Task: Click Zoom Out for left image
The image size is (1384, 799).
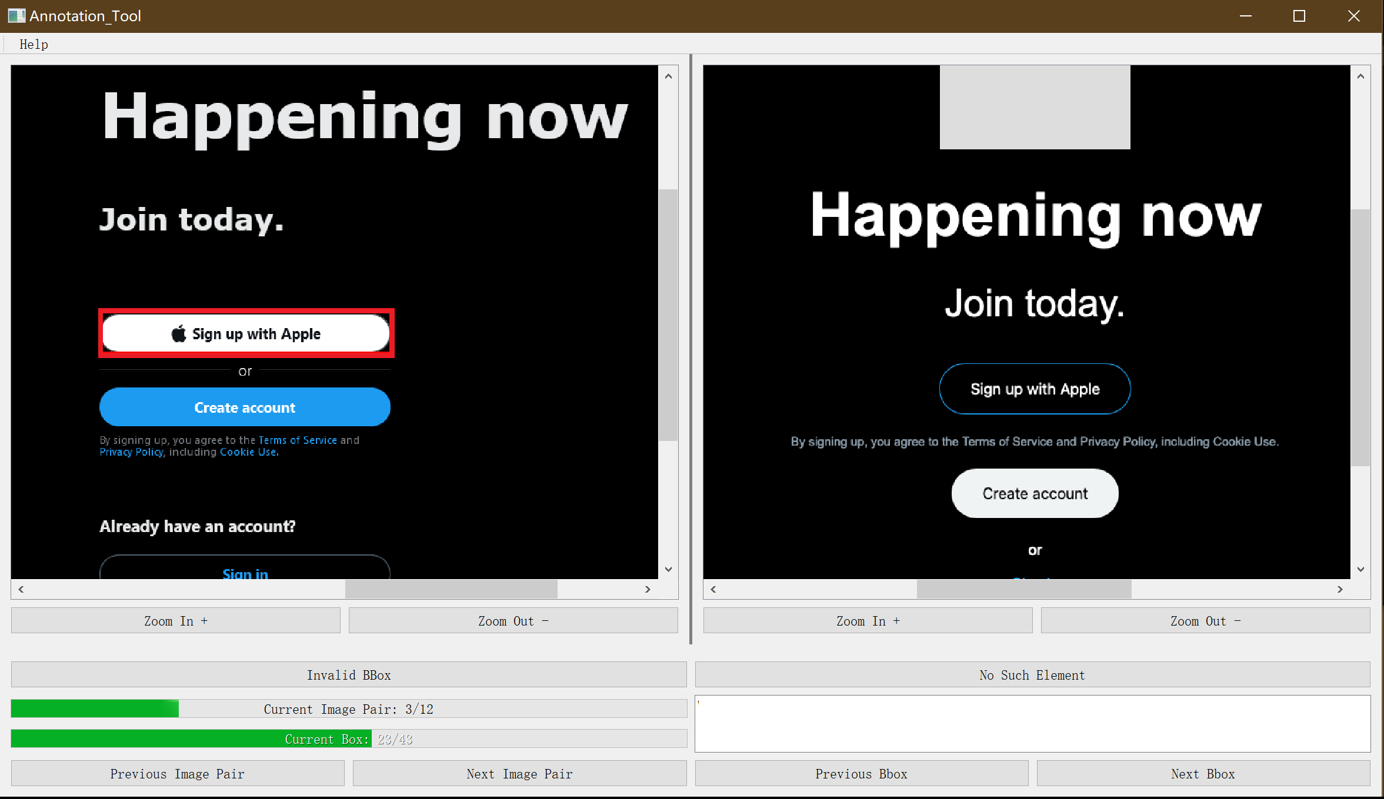Action: click(x=513, y=621)
